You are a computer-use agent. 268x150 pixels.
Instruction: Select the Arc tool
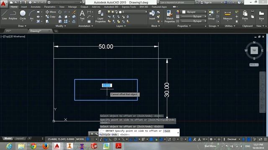tap(32, 15)
